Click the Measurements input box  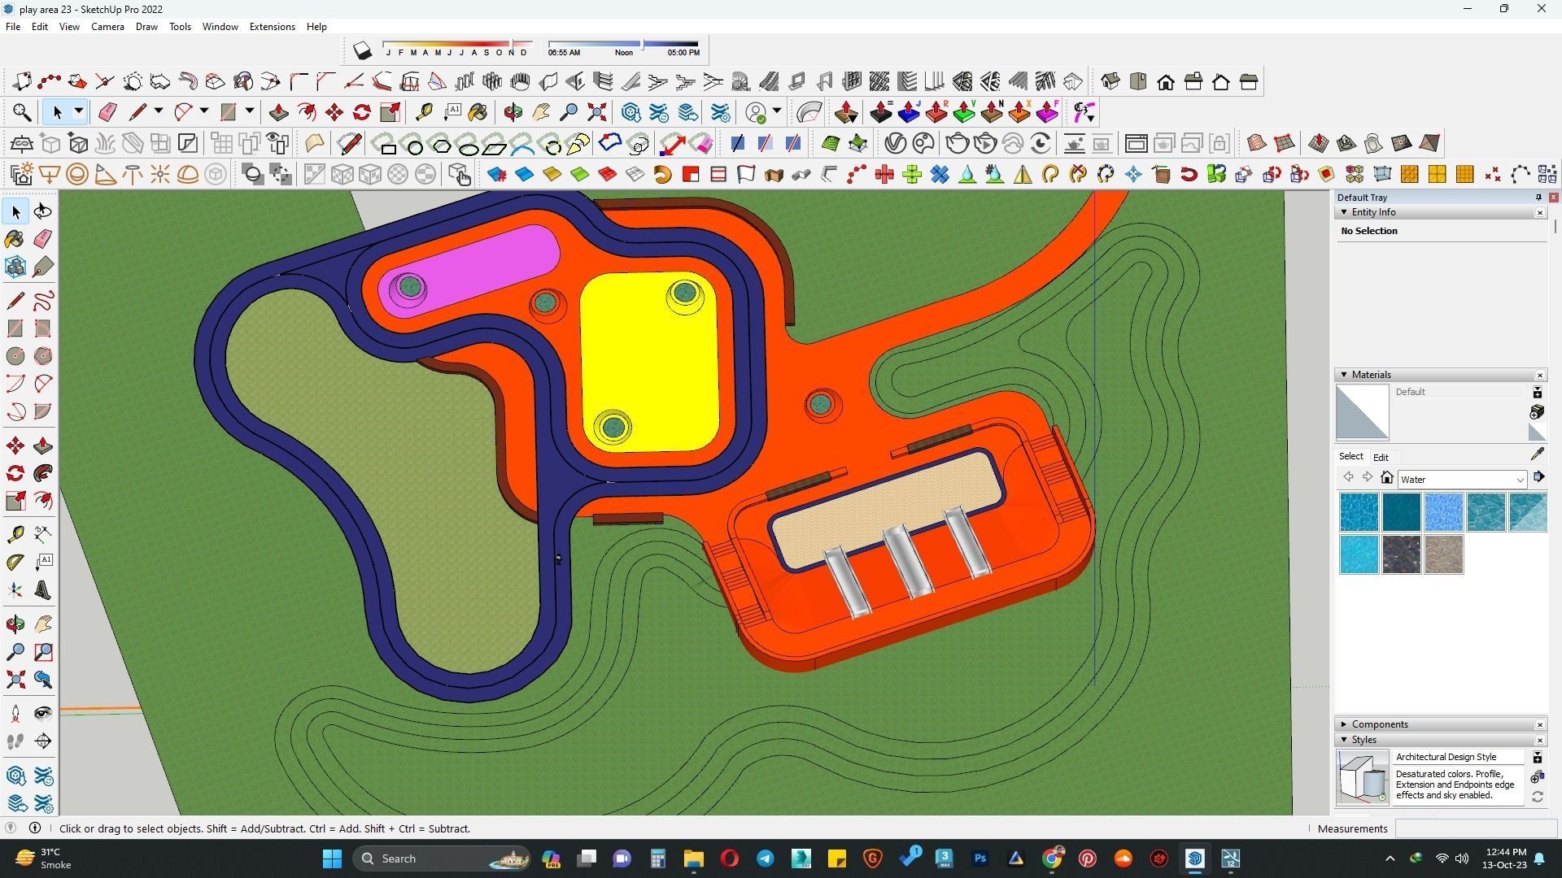click(1475, 828)
